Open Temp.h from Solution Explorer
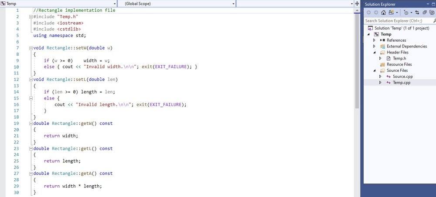Image resolution: width=436 pixels, height=197 pixels. point(399,58)
